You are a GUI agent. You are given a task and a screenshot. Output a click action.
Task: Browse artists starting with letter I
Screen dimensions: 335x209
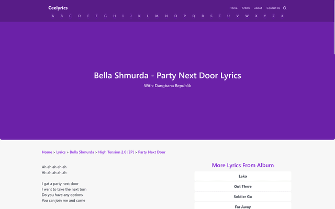tap(123, 16)
